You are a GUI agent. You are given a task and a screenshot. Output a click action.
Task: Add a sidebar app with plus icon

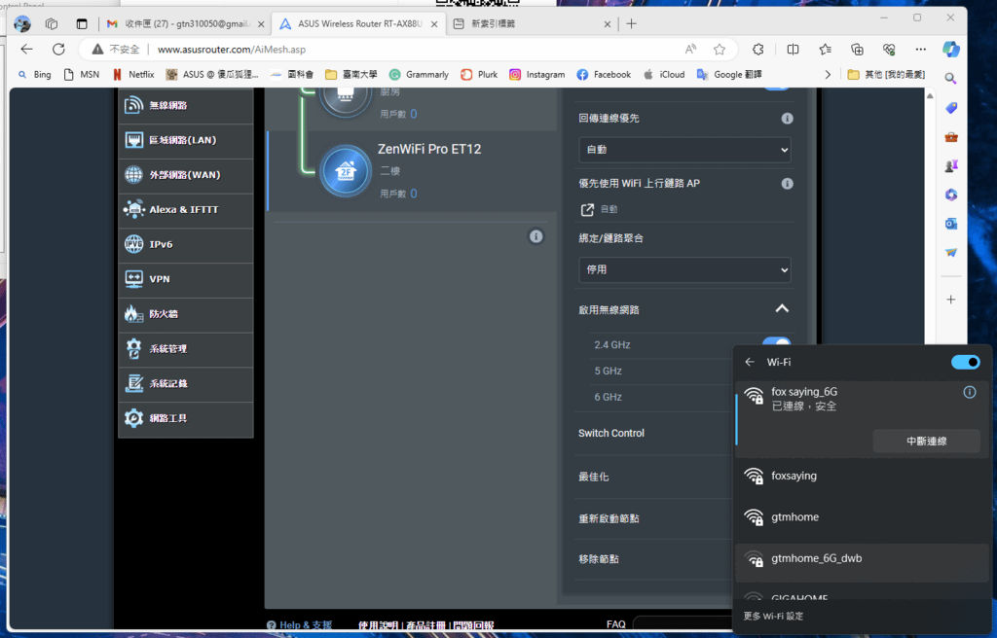(950, 300)
